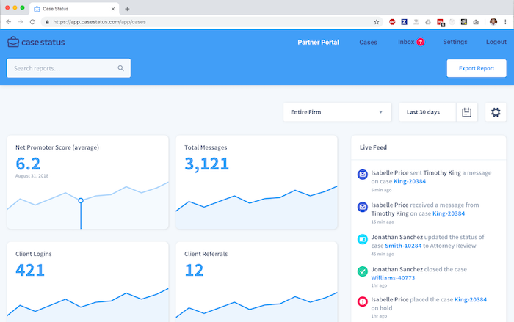The image size is (514, 322).
Task: Go to the Cases menu item
Action: pyautogui.click(x=368, y=42)
